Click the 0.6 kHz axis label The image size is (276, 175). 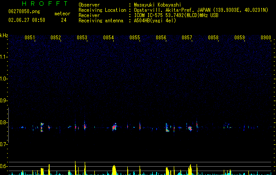pyautogui.click(x=4, y=166)
